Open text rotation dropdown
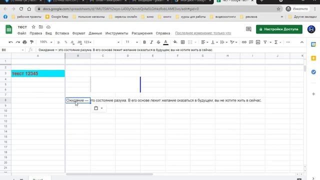320x180 pixels. tap(233, 42)
